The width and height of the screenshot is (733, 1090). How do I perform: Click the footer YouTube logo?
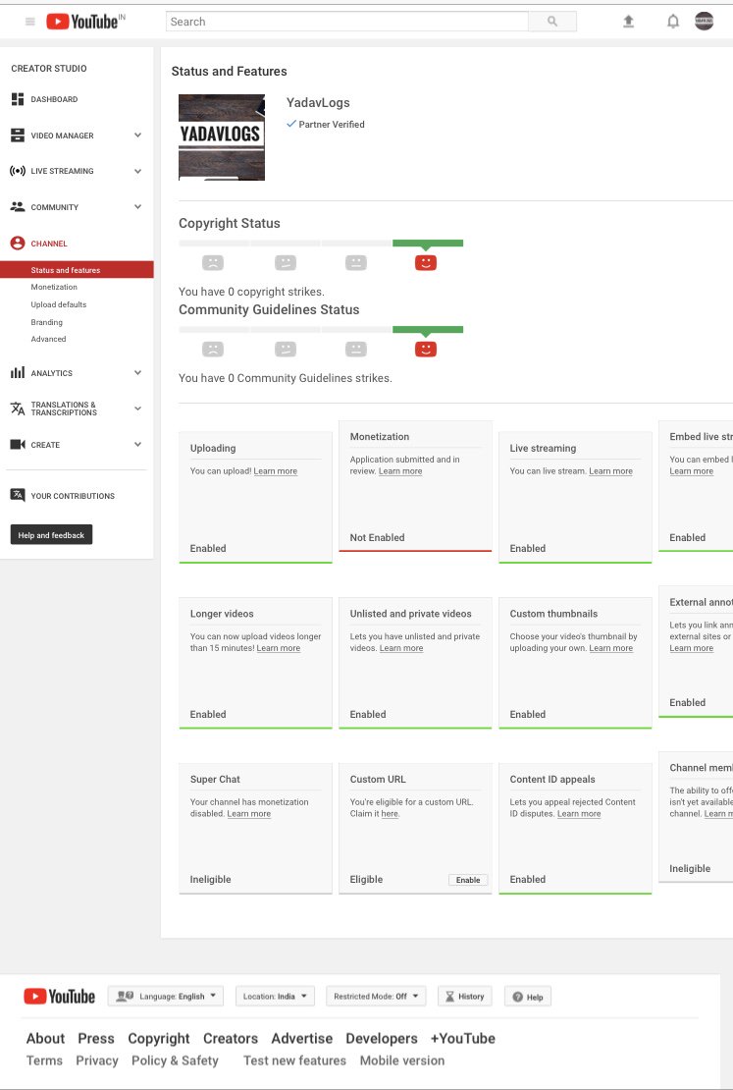coord(59,996)
